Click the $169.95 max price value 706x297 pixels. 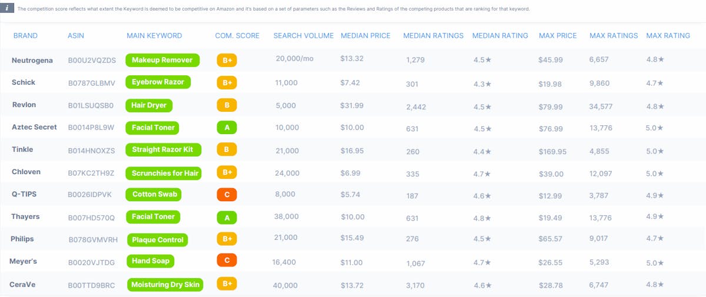[552, 152]
